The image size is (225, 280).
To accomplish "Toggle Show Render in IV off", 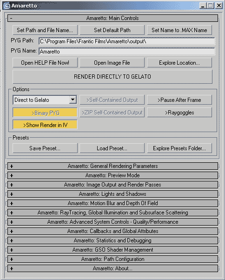I will click(x=45, y=125).
